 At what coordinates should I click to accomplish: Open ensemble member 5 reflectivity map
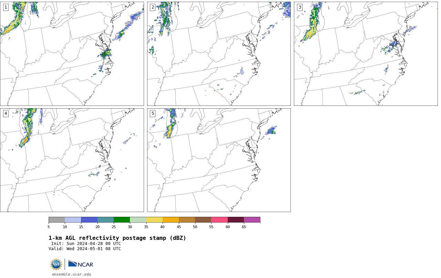pos(219,160)
